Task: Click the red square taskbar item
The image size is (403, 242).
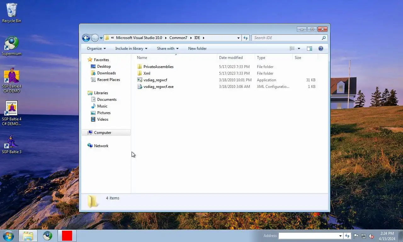Action: point(67,236)
